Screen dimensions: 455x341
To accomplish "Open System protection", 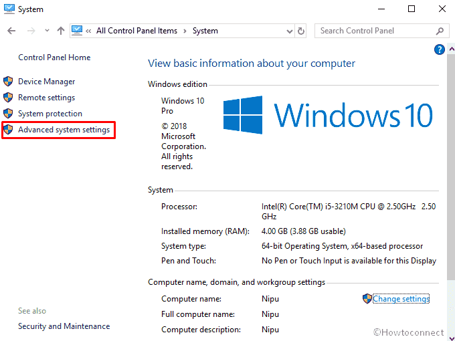I will (50, 114).
